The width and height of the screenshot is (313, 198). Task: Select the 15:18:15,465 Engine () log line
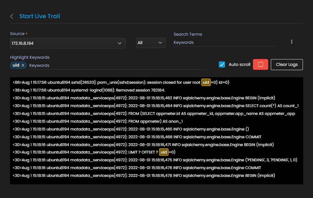[x=131, y=129]
